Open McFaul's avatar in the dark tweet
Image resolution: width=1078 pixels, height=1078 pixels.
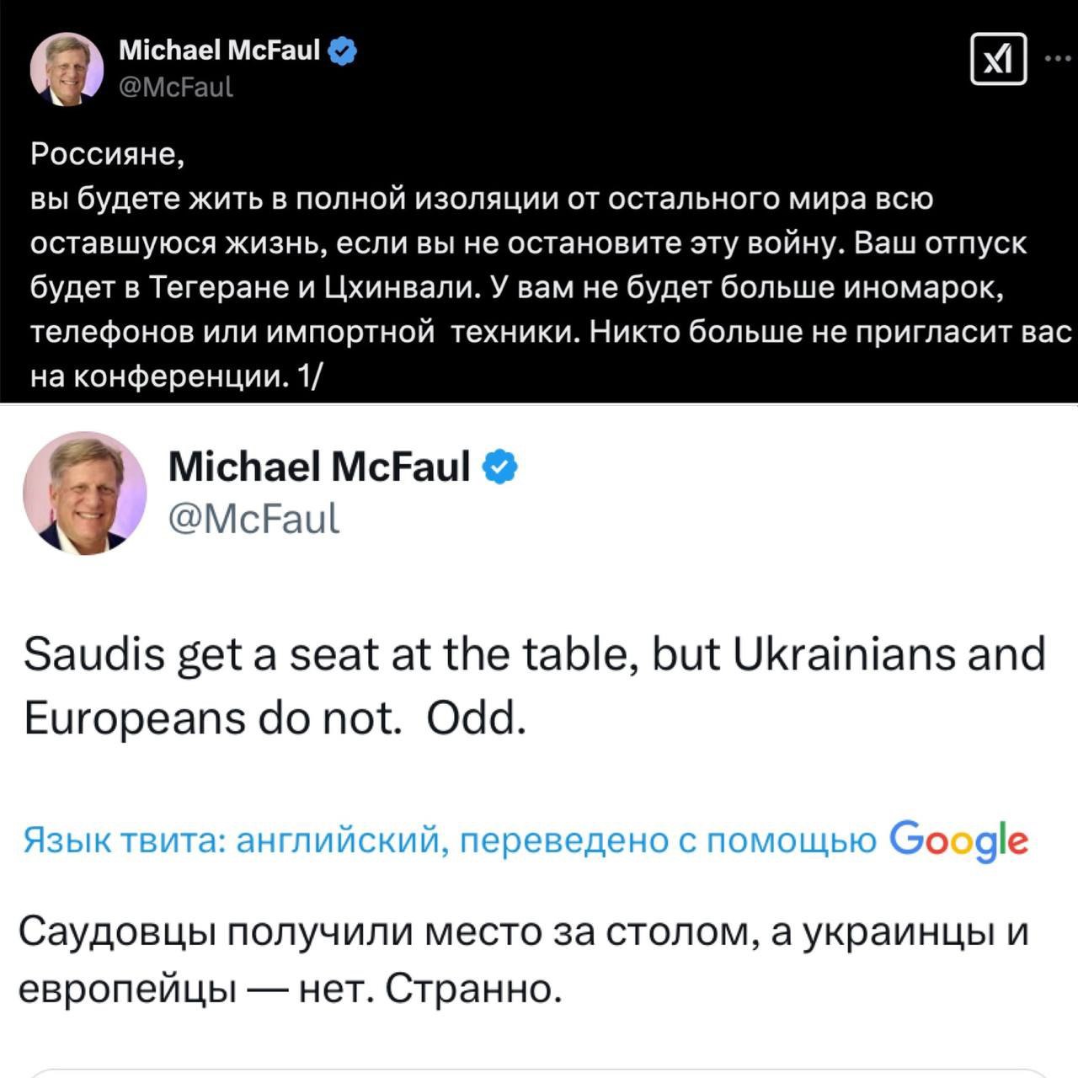click(67, 69)
